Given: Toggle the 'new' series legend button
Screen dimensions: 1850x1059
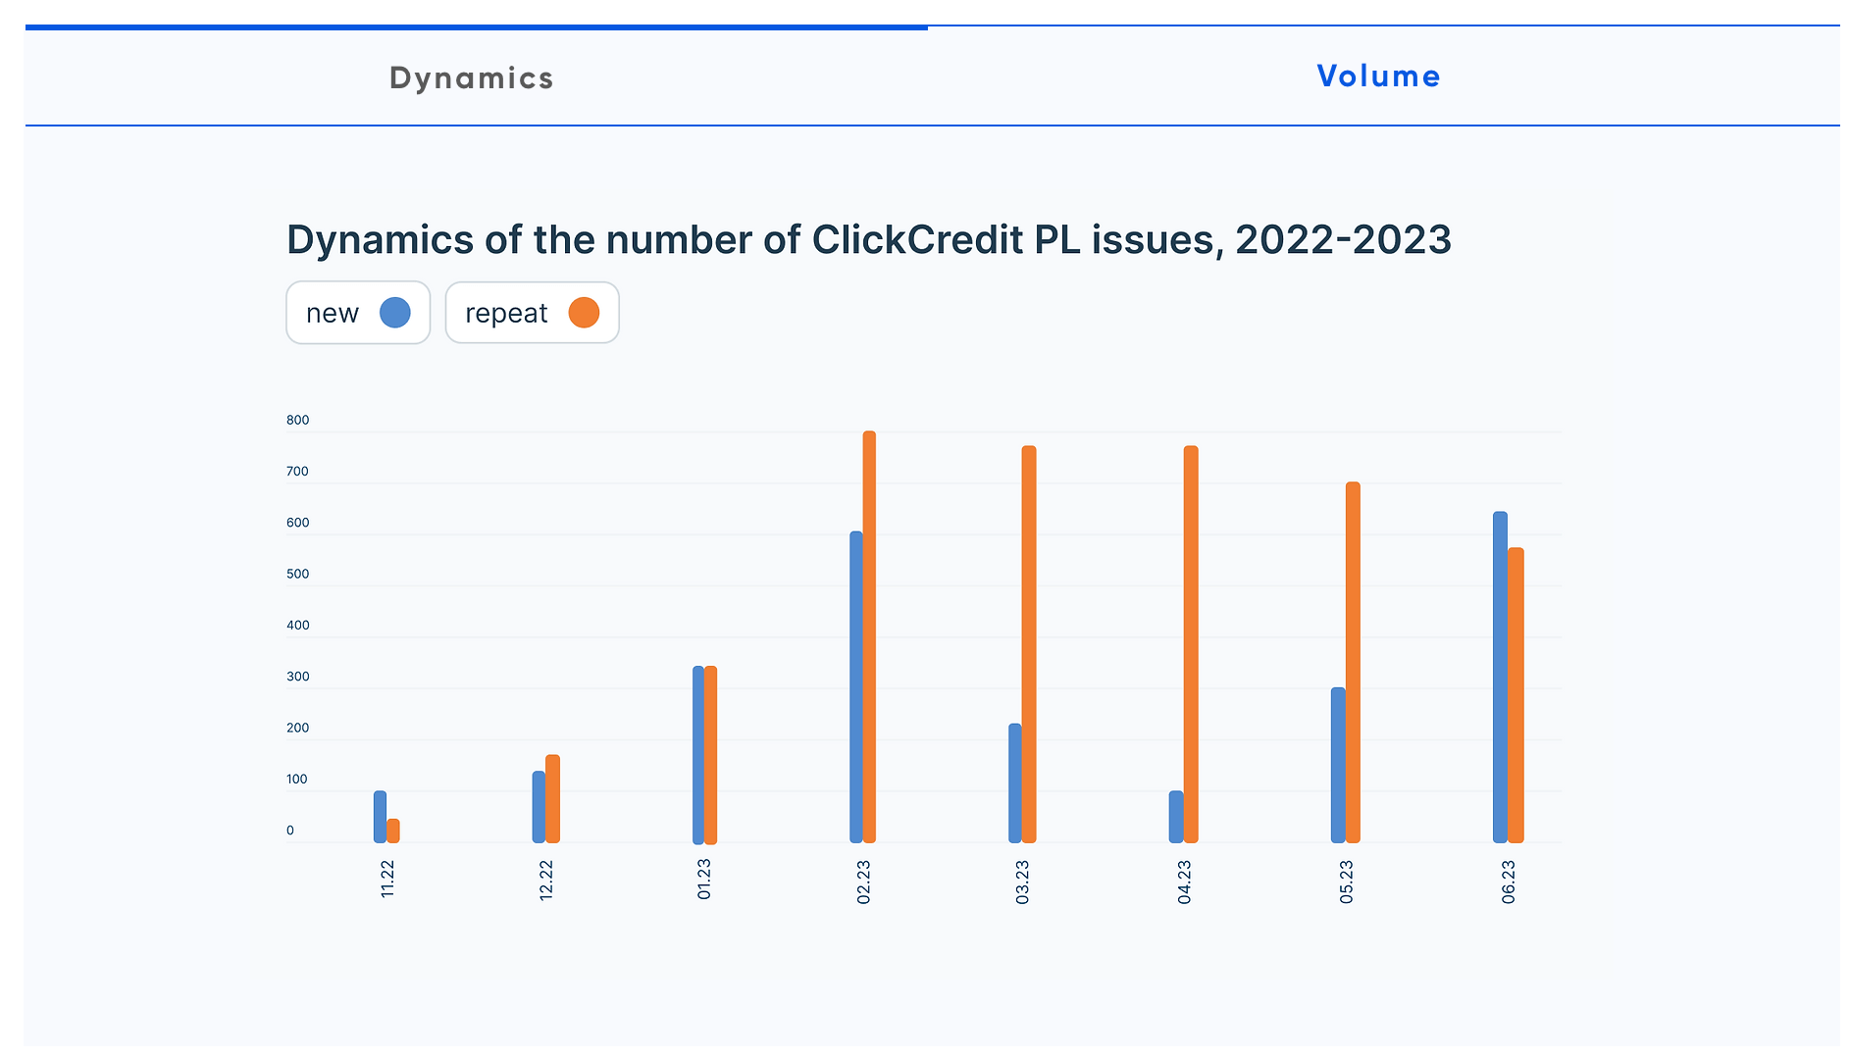Looking at the screenshot, I should pyautogui.click(x=358, y=313).
